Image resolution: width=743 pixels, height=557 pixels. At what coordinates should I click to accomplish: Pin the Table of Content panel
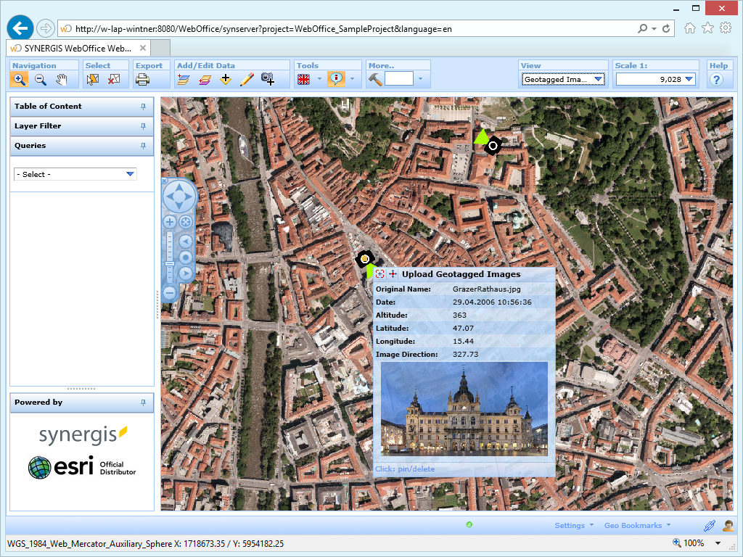point(144,107)
